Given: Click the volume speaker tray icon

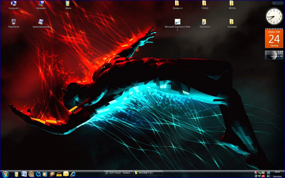Looking at the screenshot, I should tap(269, 176).
